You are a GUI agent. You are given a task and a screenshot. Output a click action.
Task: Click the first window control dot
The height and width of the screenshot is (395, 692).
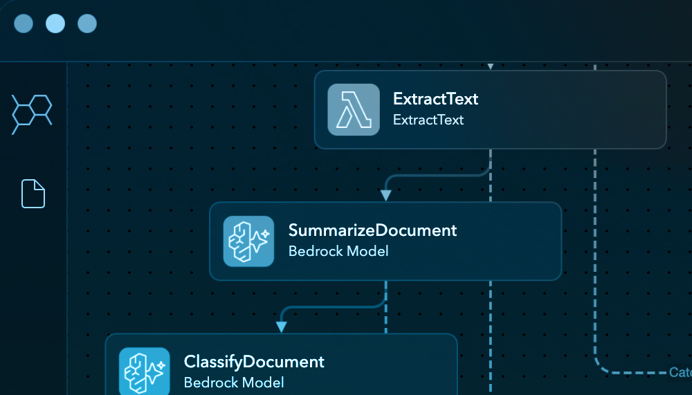24,24
